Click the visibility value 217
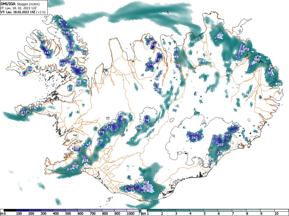The width and height of the screenshot is (289, 216). click(110, 127)
